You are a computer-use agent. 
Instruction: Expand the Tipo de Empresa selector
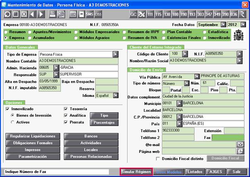click(115, 54)
